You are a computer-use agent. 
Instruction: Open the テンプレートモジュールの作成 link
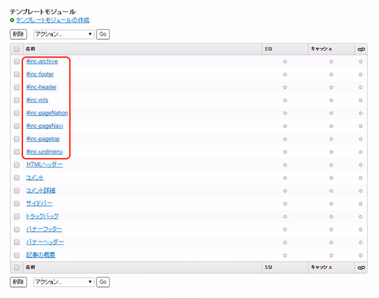coord(52,20)
